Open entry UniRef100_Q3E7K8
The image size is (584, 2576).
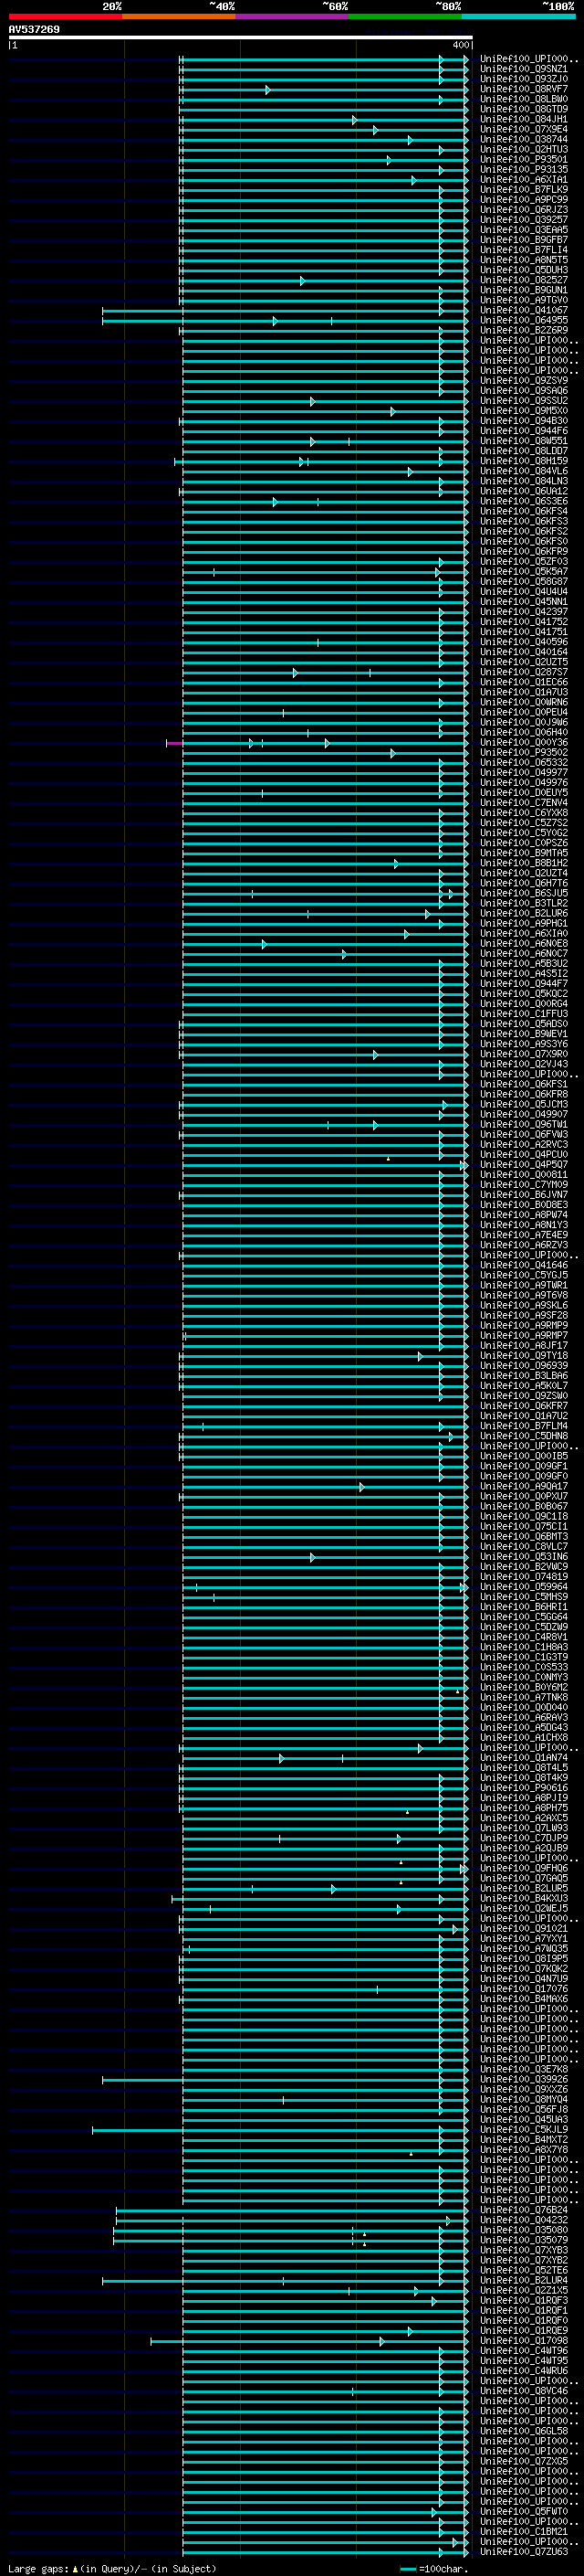click(x=523, y=2069)
